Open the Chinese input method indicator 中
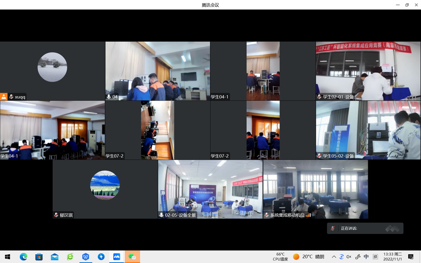The image size is (421, 263). pos(366,257)
